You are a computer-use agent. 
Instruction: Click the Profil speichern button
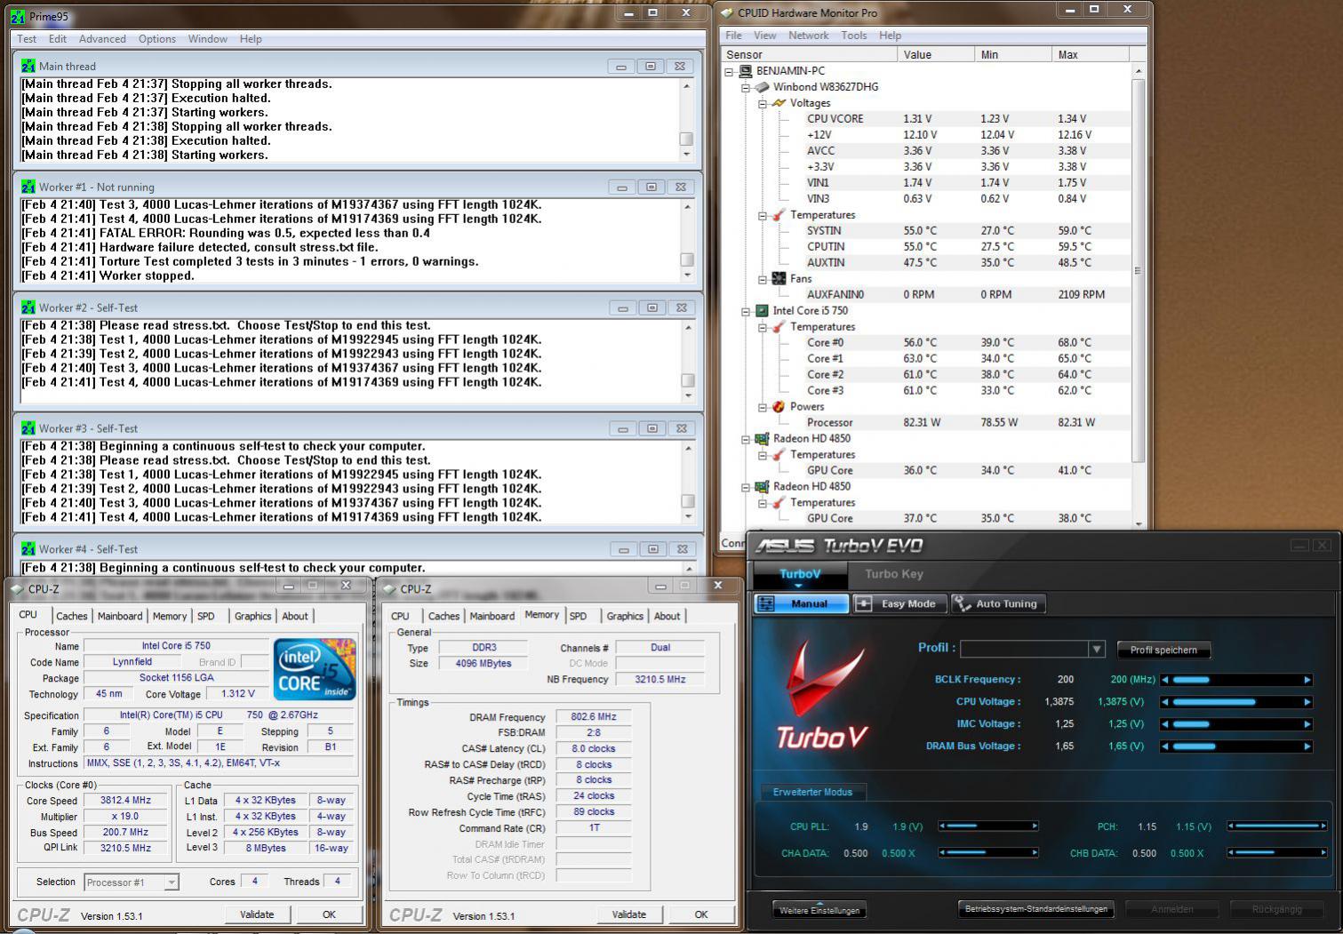coord(1163,651)
